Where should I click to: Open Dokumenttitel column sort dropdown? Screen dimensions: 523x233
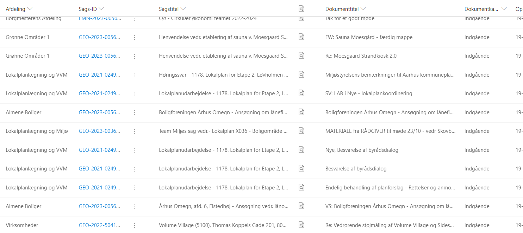click(363, 9)
